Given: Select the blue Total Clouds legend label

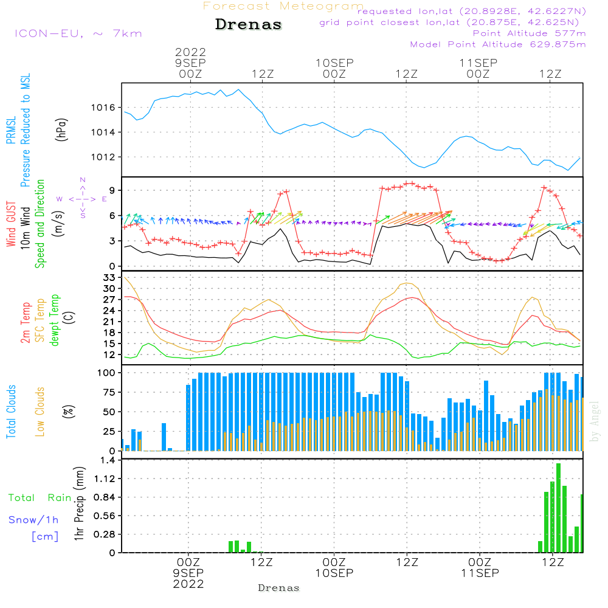Looking at the screenshot, I should click(11, 412).
